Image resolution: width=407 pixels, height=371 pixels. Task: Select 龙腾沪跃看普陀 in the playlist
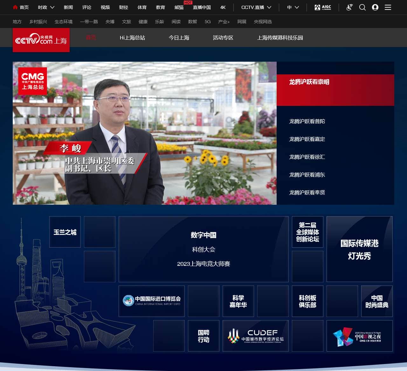point(307,121)
